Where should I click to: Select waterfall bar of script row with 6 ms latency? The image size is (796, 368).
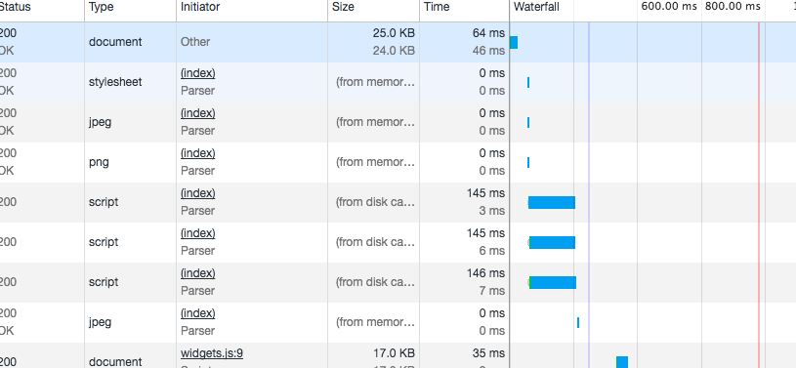[x=552, y=243]
